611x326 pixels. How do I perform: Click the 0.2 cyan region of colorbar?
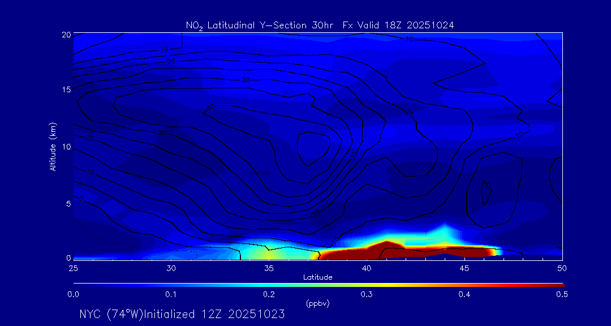coord(269,284)
